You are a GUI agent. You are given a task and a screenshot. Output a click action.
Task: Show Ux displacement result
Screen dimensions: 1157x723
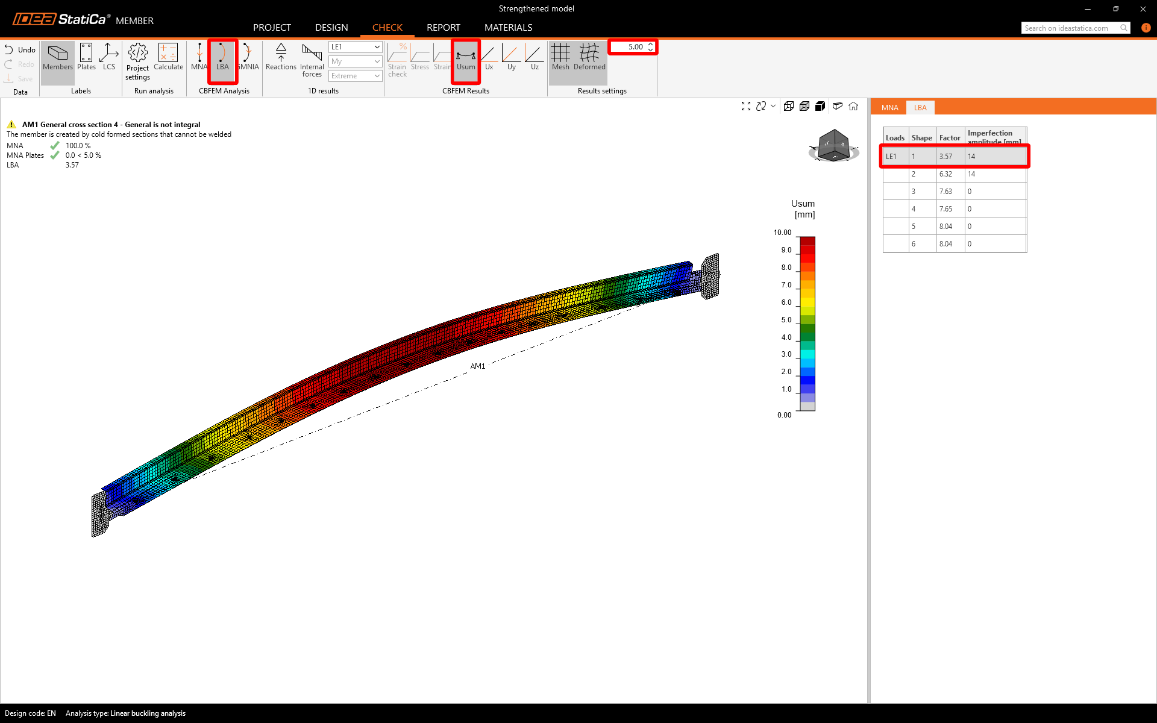tap(489, 57)
